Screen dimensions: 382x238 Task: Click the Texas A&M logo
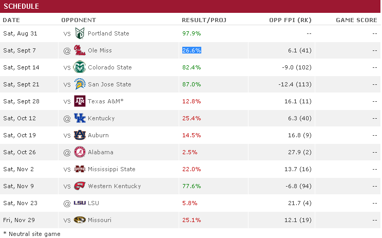click(x=80, y=101)
